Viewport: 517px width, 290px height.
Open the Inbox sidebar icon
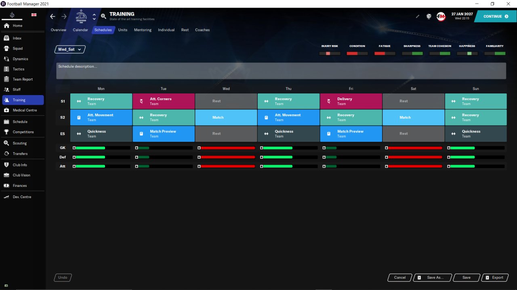tap(6, 38)
